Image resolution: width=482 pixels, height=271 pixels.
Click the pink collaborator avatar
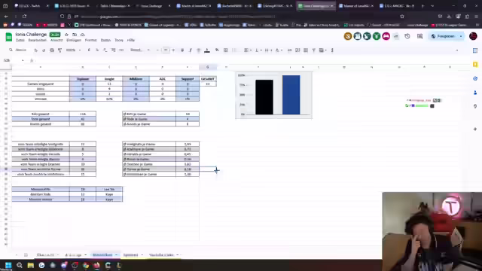386,36
